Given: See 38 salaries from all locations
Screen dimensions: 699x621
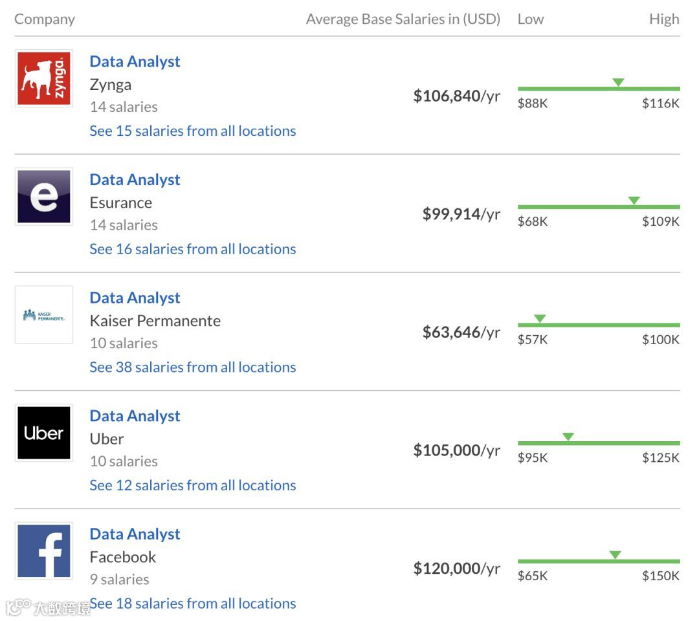Looking at the screenshot, I should point(192,367).
